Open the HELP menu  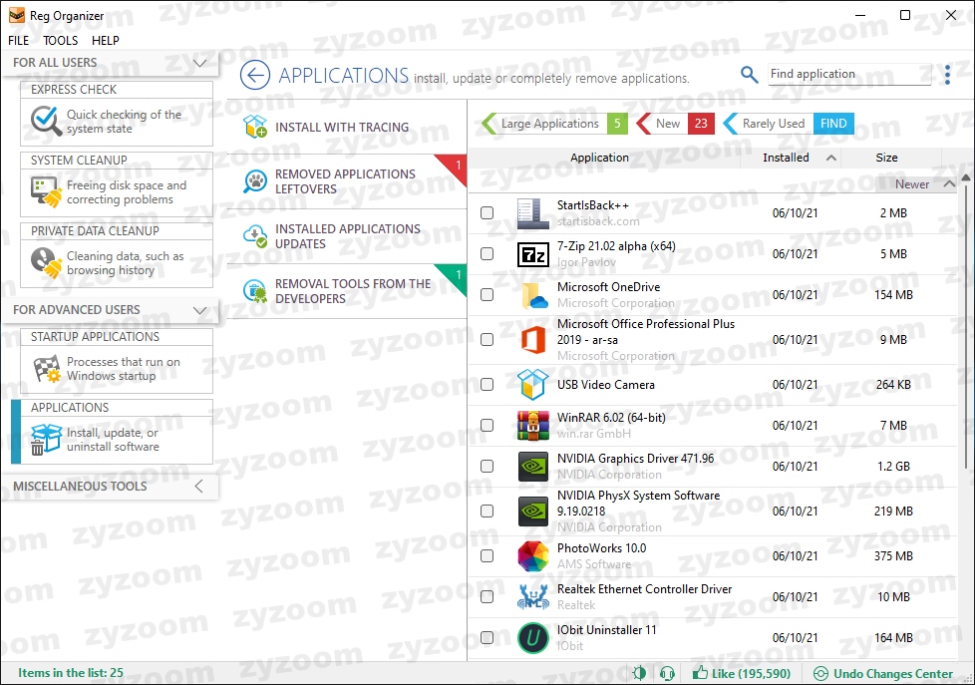(105, 41)
